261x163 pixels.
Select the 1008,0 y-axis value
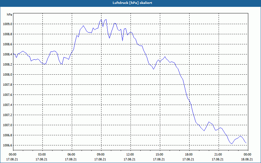pyautogui.click(x=8, y=75)
